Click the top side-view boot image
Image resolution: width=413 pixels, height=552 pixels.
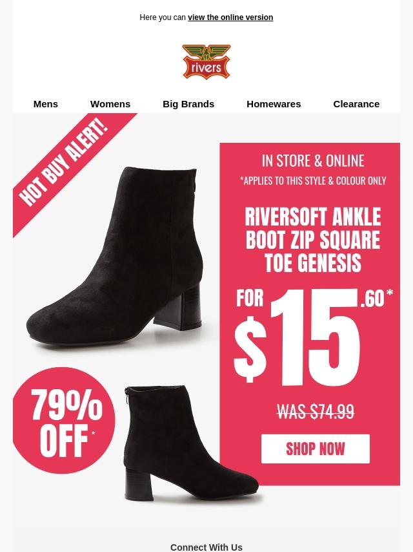[116, 256]
